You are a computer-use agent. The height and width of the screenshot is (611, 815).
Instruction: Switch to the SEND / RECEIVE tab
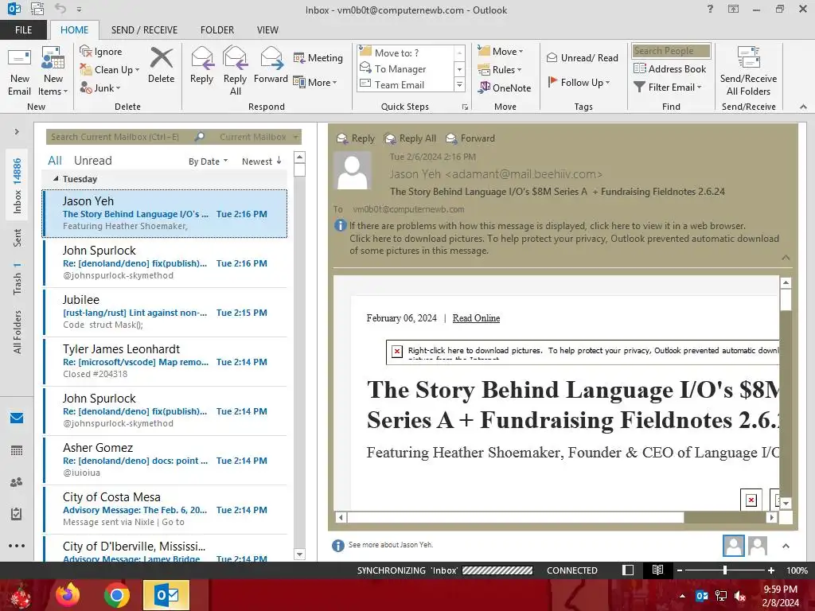pos(145,29)
